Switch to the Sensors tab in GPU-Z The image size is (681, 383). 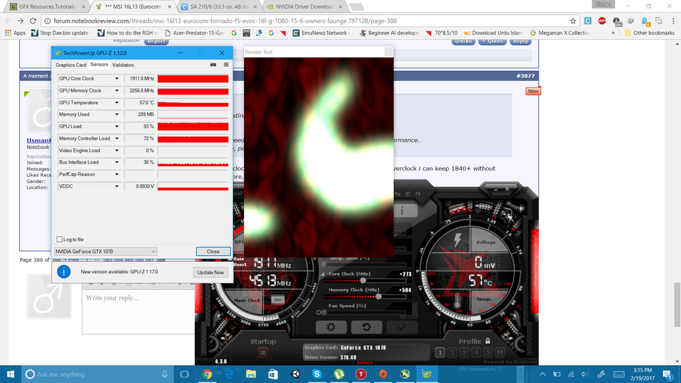pos(99,64)
